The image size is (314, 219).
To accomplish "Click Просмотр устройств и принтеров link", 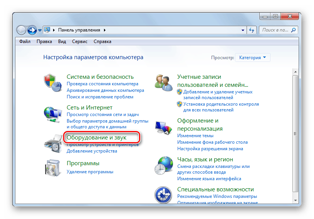I will click(102, 145).
